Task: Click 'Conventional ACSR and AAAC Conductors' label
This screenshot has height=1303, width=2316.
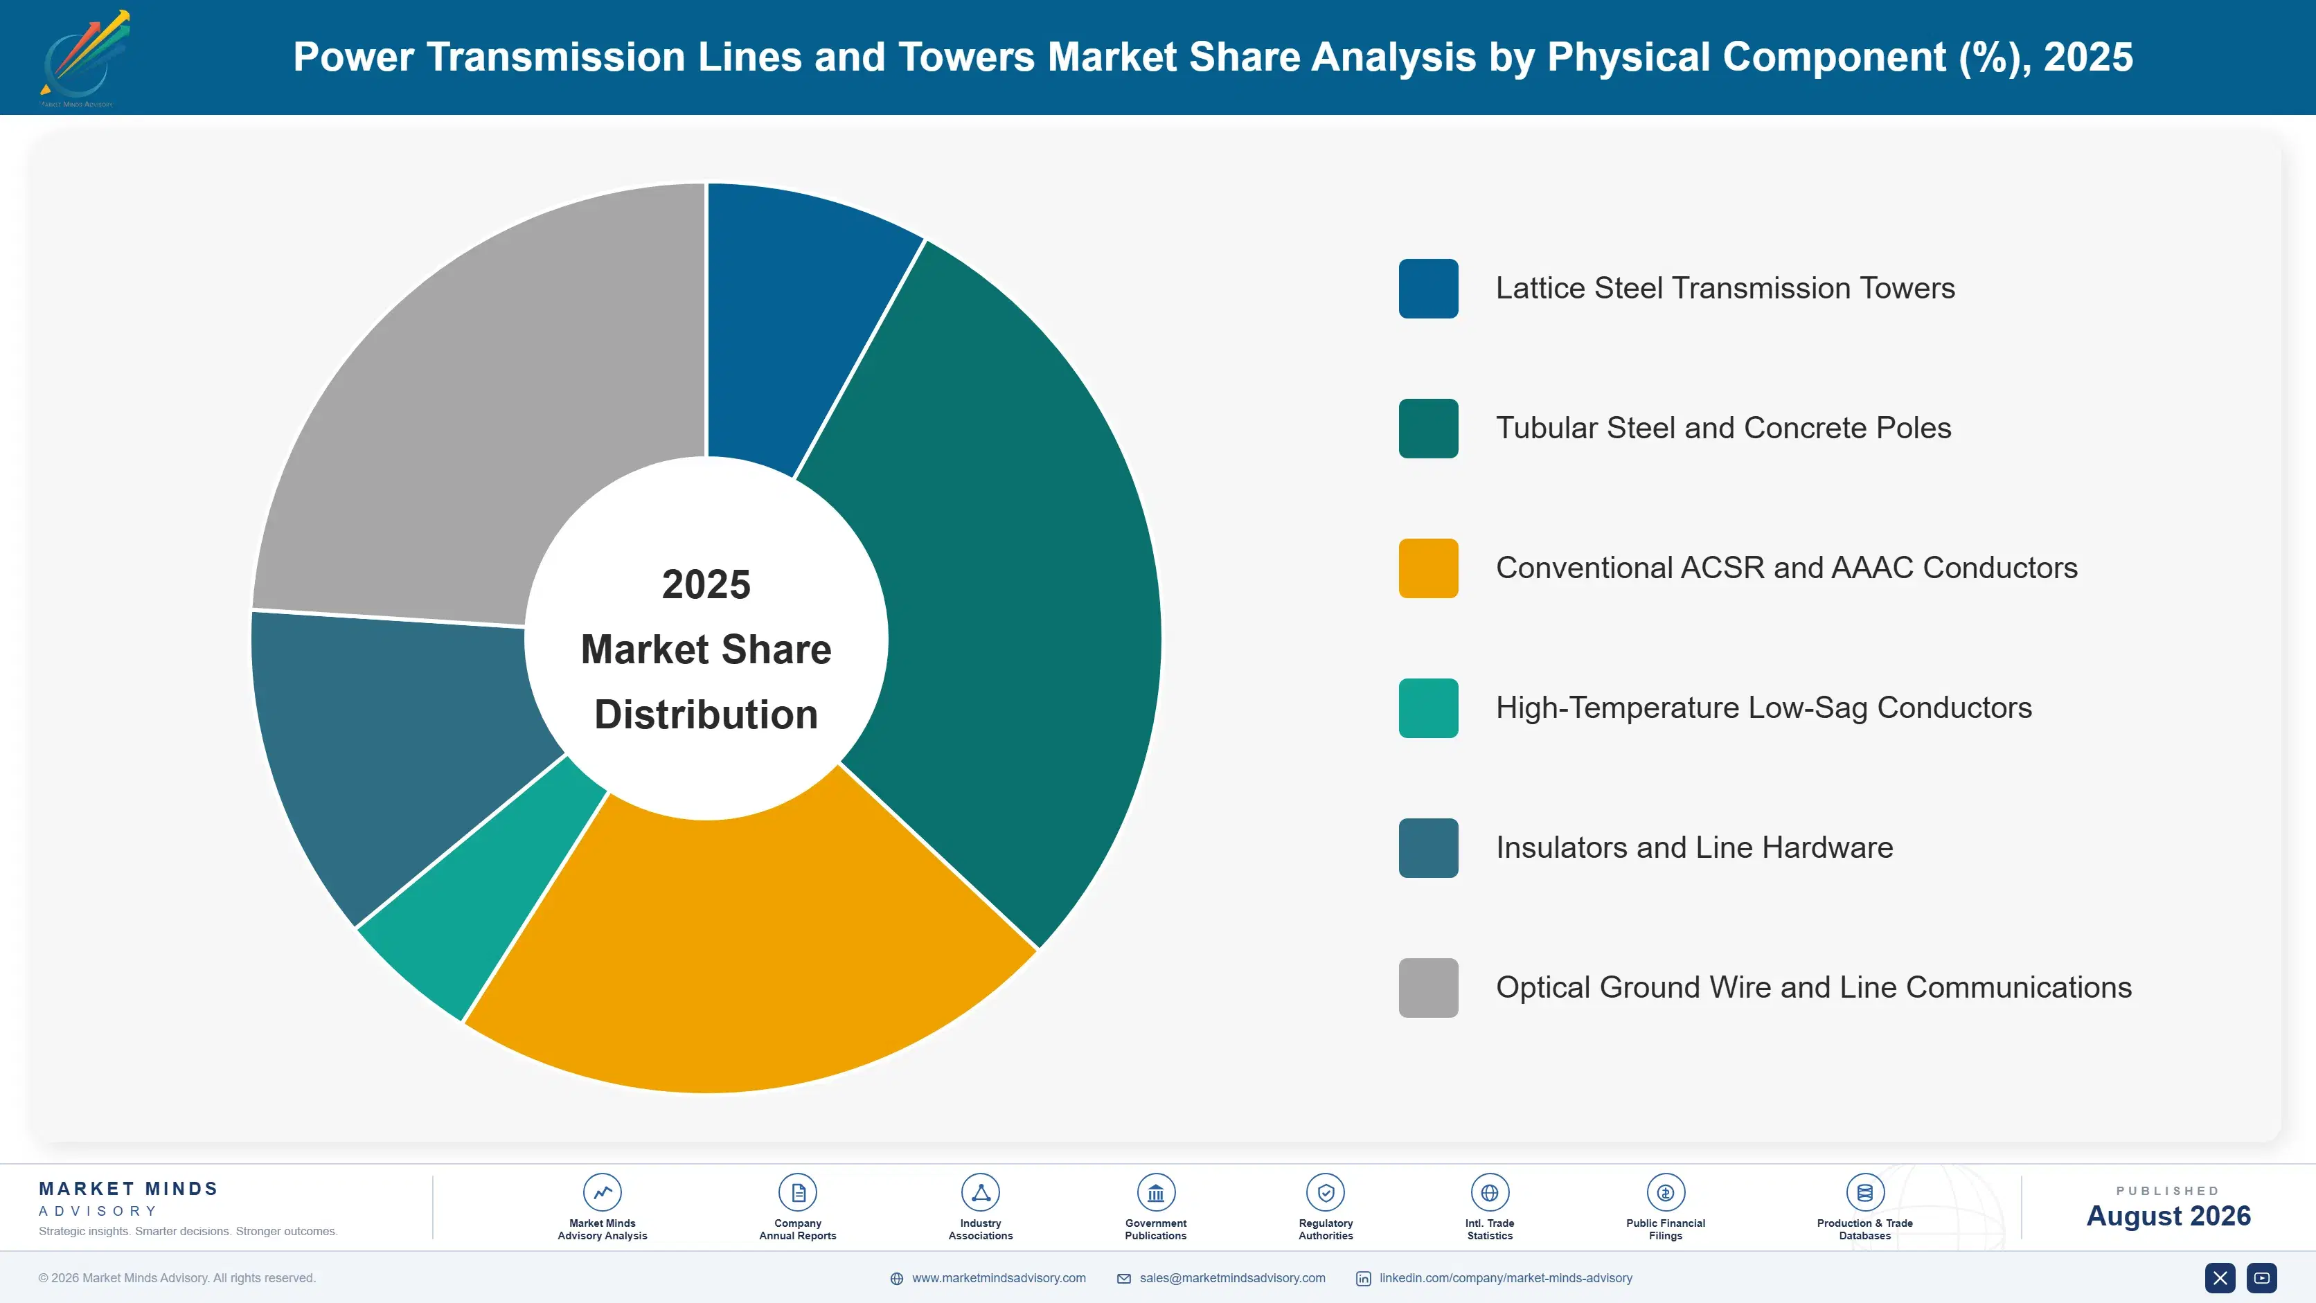Action: (1786, 568)
